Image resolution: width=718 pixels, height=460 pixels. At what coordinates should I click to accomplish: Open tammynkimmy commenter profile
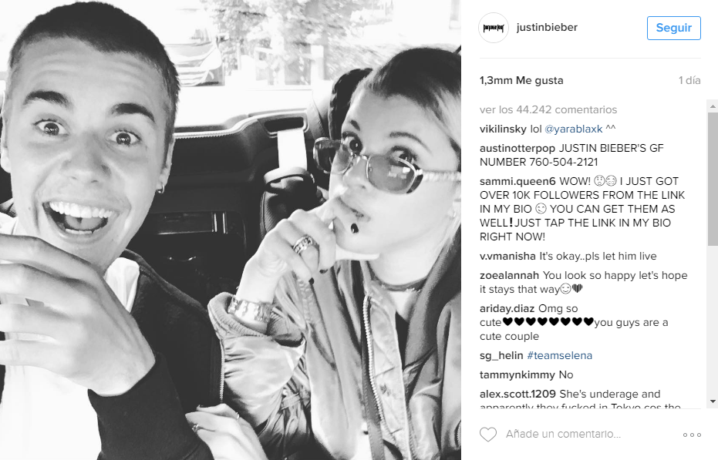tap(517, 375)
